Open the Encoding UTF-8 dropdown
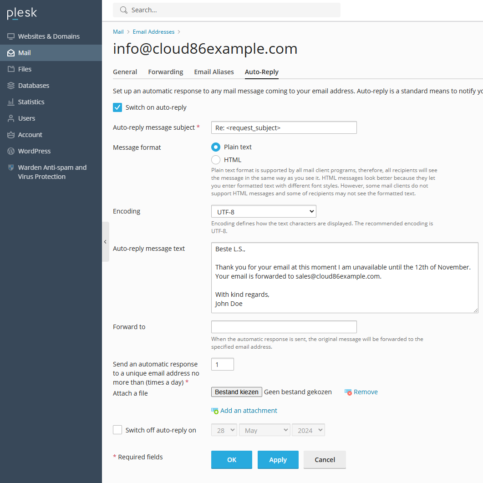This screenshot has width=483, height=483. coord(264,211)
